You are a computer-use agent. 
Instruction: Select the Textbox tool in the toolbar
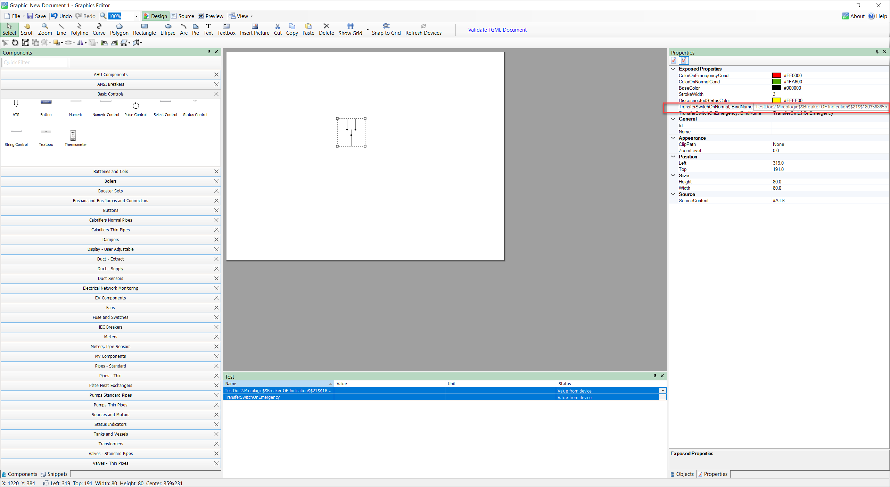tap(226, 30)
